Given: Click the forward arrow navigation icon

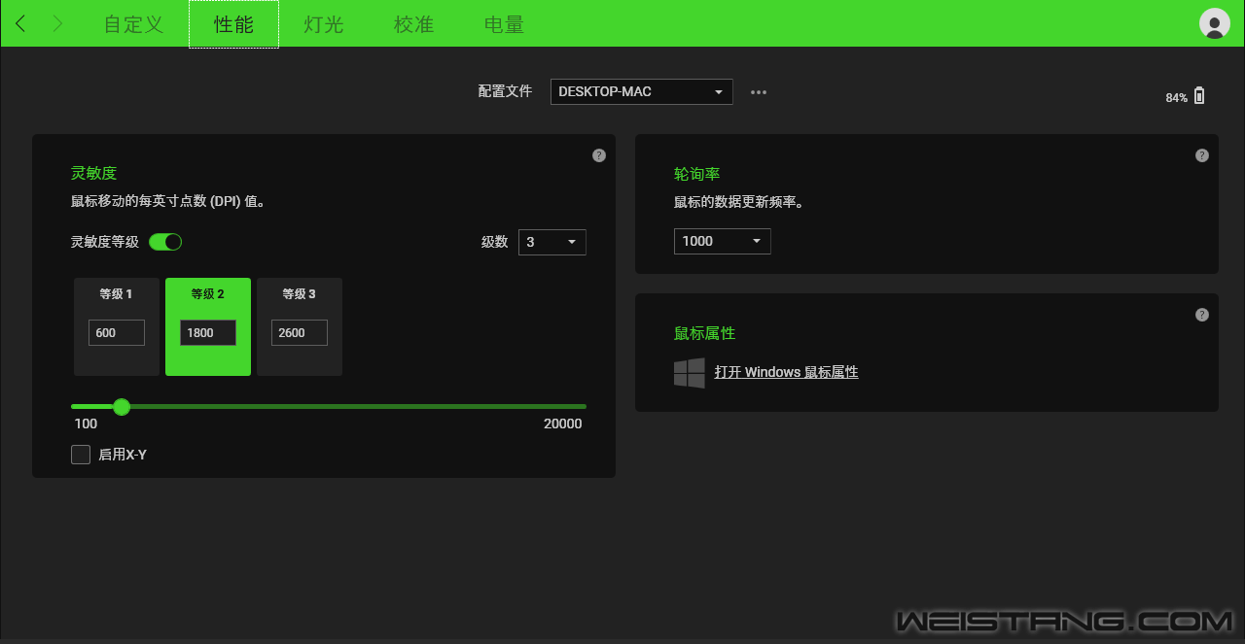Looking at the screenshot, I should 57,24.
